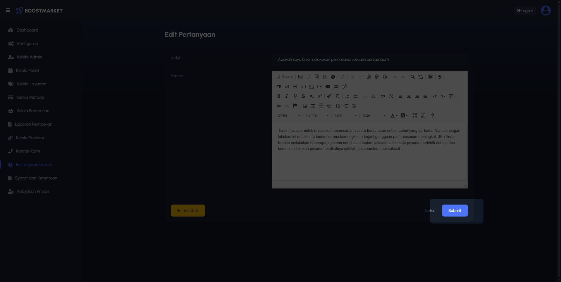561x282 pixels.
Task: Maximize the editor
Action: pyautogui.click(x=415, y=115)
